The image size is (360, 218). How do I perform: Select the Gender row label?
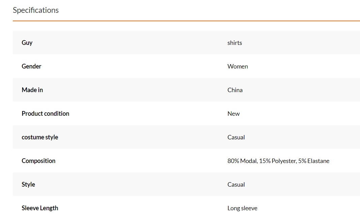pos(31,66)
